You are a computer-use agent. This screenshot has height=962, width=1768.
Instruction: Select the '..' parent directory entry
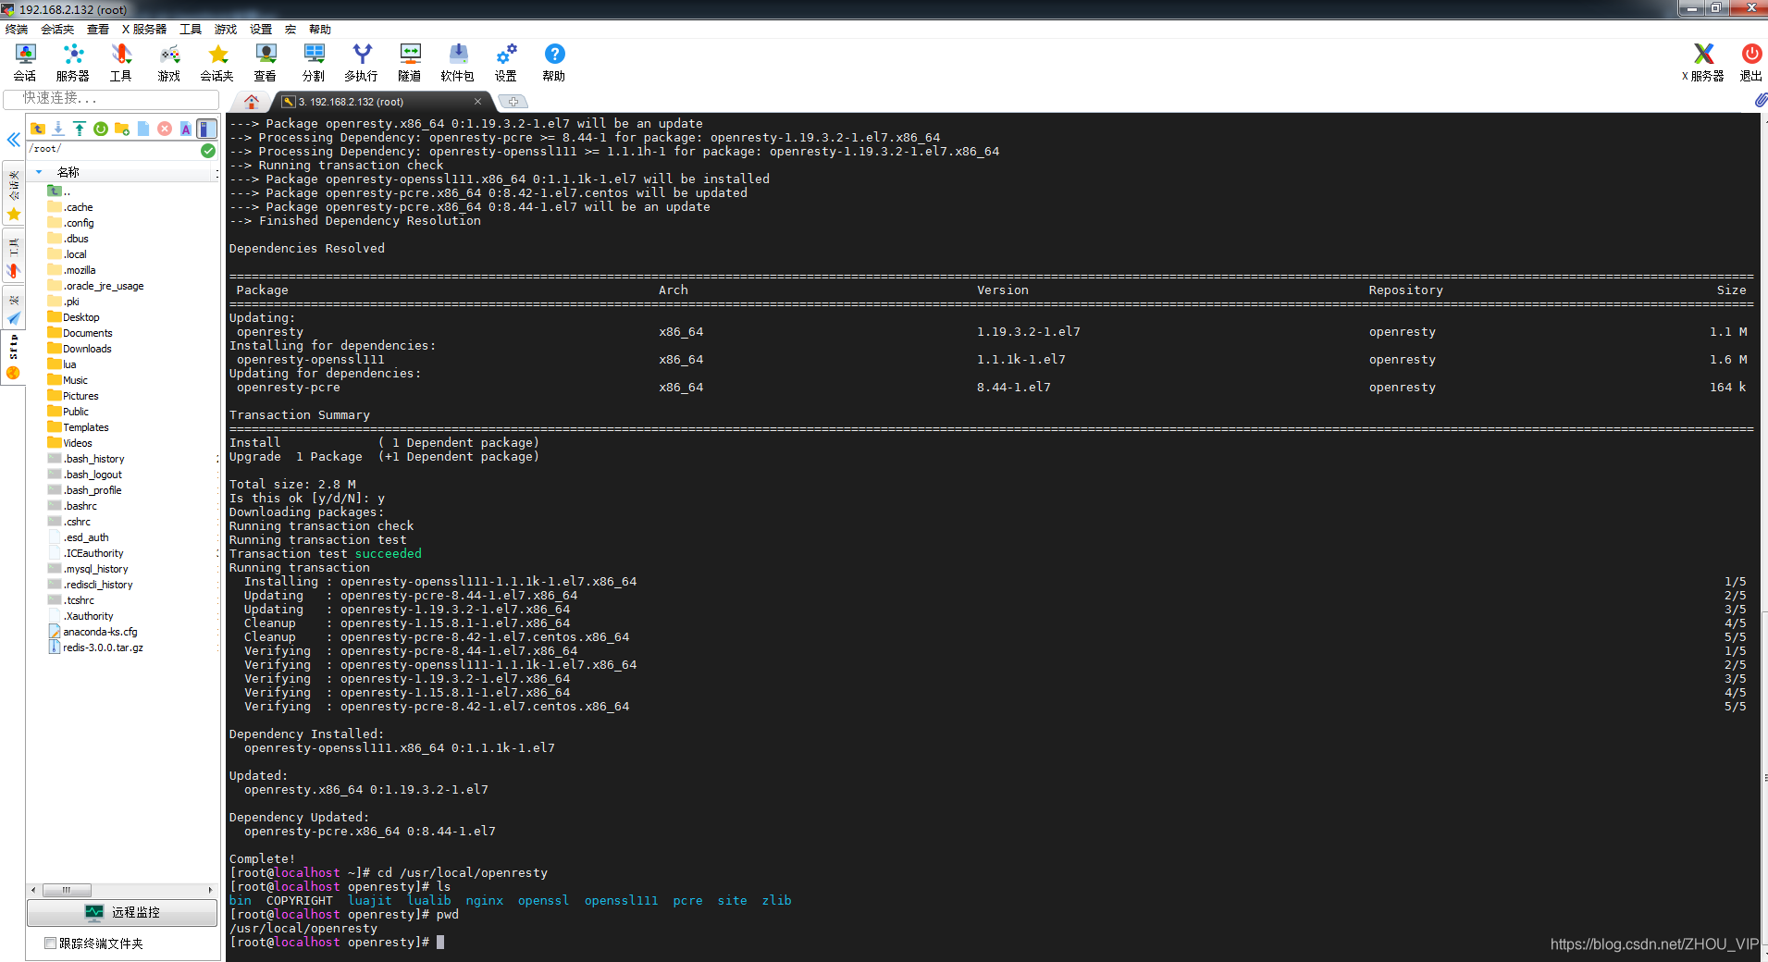point(60,191)
